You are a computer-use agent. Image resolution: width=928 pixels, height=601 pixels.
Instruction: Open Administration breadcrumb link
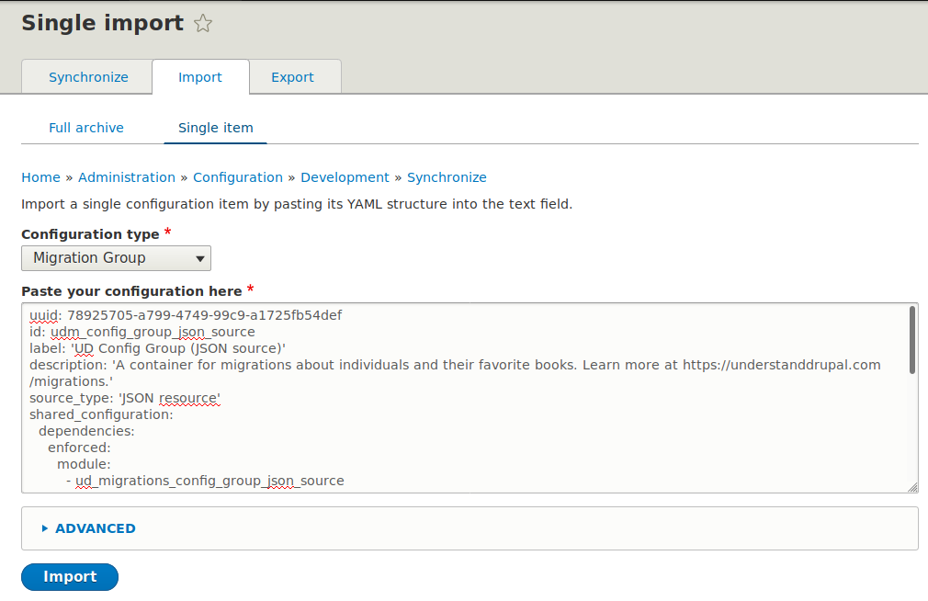pos(127,177)
